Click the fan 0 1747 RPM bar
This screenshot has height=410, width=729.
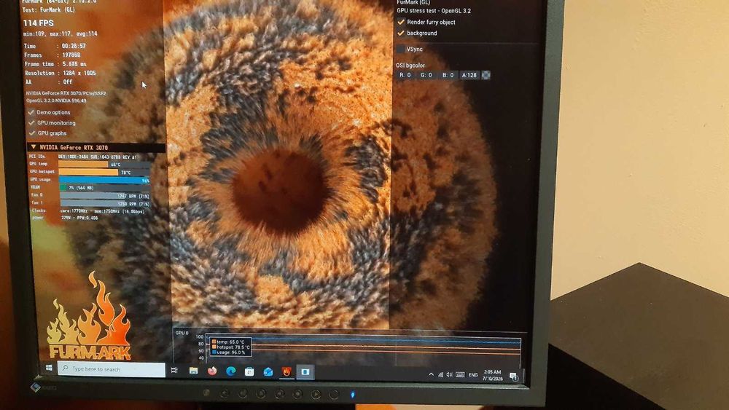coord(105,196)
